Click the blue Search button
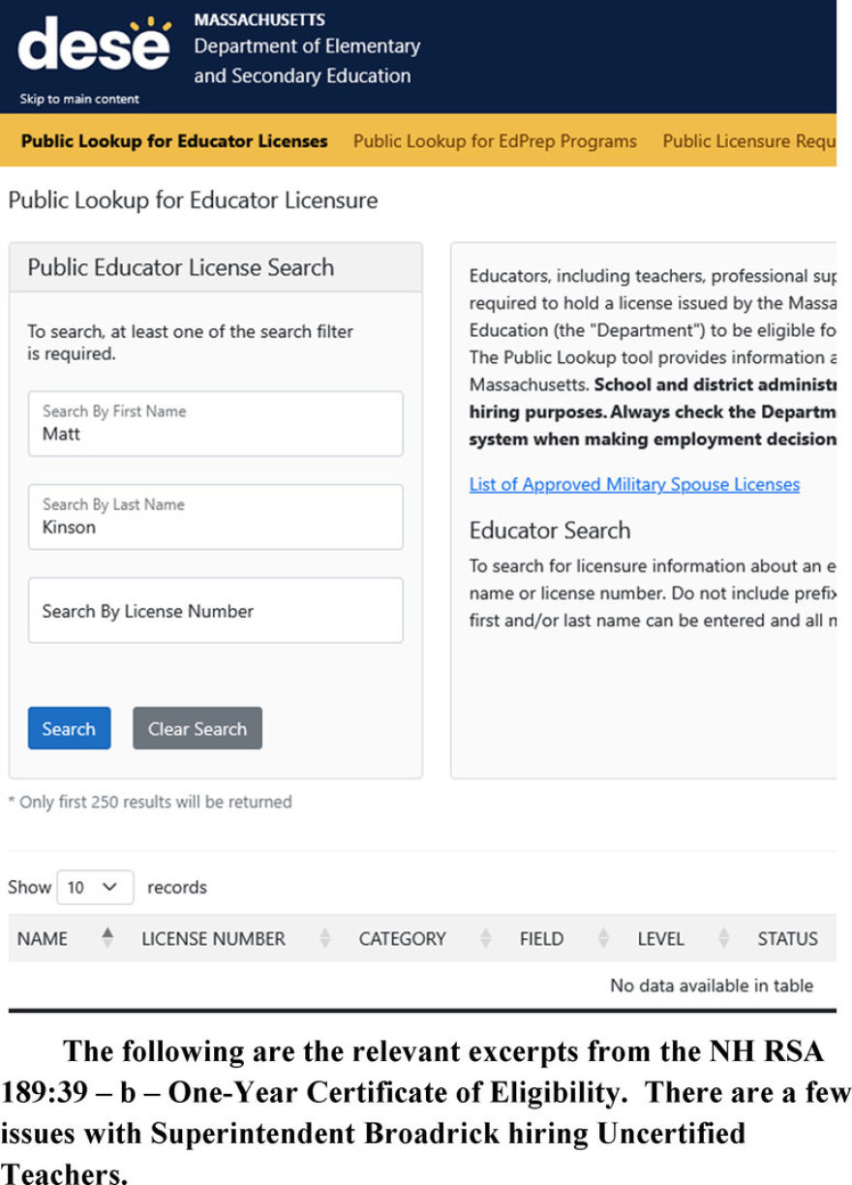The height and width of the screenshot is (1185, 852). coord(69,728)
